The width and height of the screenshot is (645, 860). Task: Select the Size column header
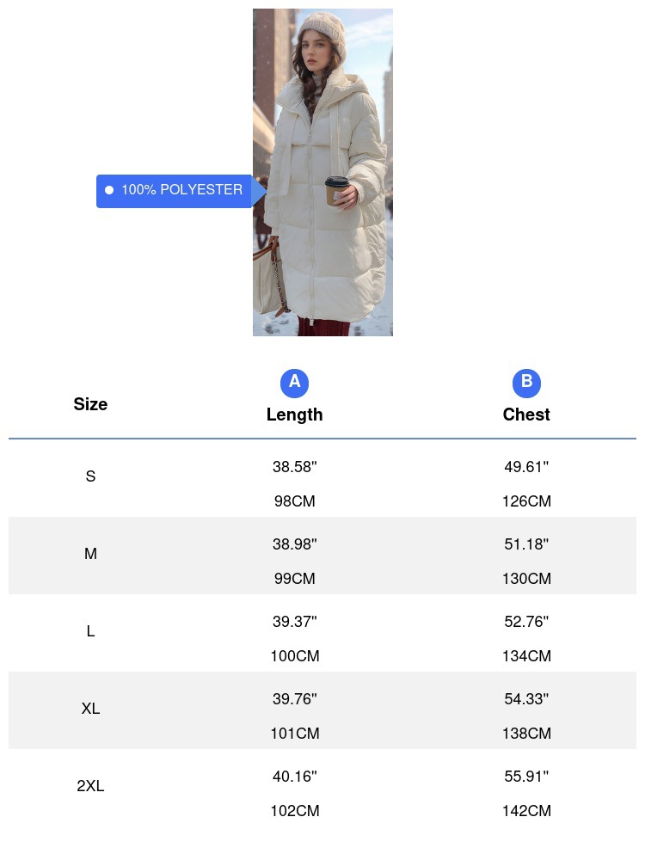[90, 404]
